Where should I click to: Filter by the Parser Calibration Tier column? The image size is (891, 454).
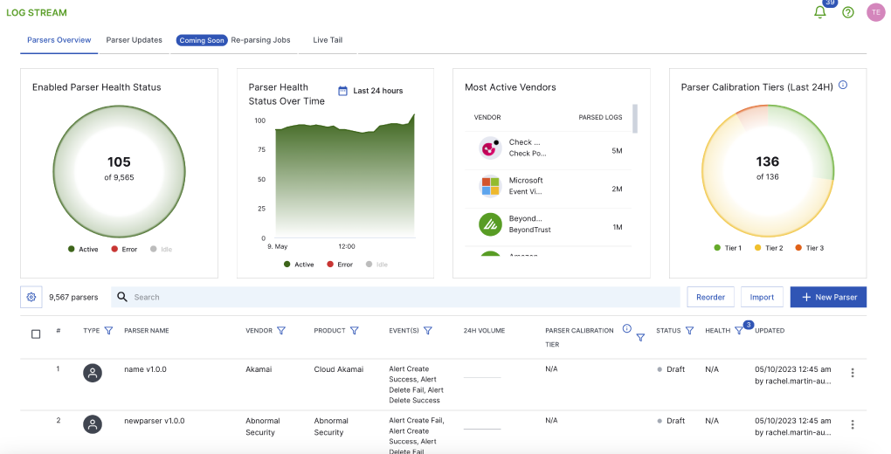640,338
